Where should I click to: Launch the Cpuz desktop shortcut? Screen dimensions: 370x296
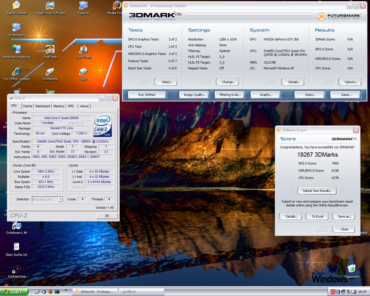coord(84,74)
